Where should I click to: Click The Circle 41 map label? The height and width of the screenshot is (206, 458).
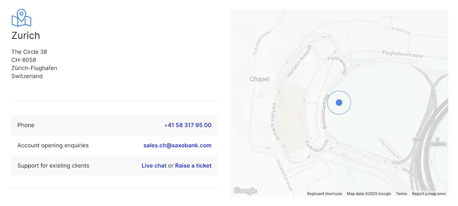click(391, 149)
